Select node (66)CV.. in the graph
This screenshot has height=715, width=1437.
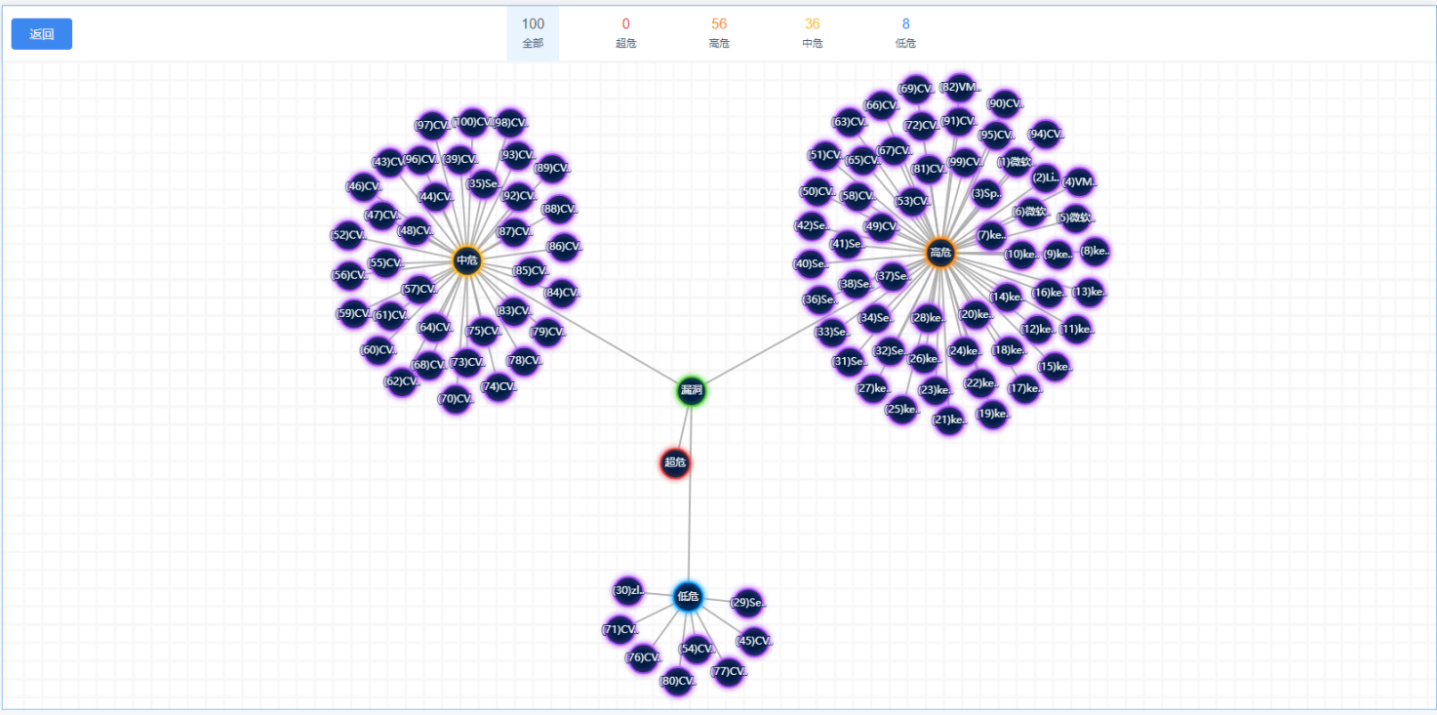click(881, 105)
